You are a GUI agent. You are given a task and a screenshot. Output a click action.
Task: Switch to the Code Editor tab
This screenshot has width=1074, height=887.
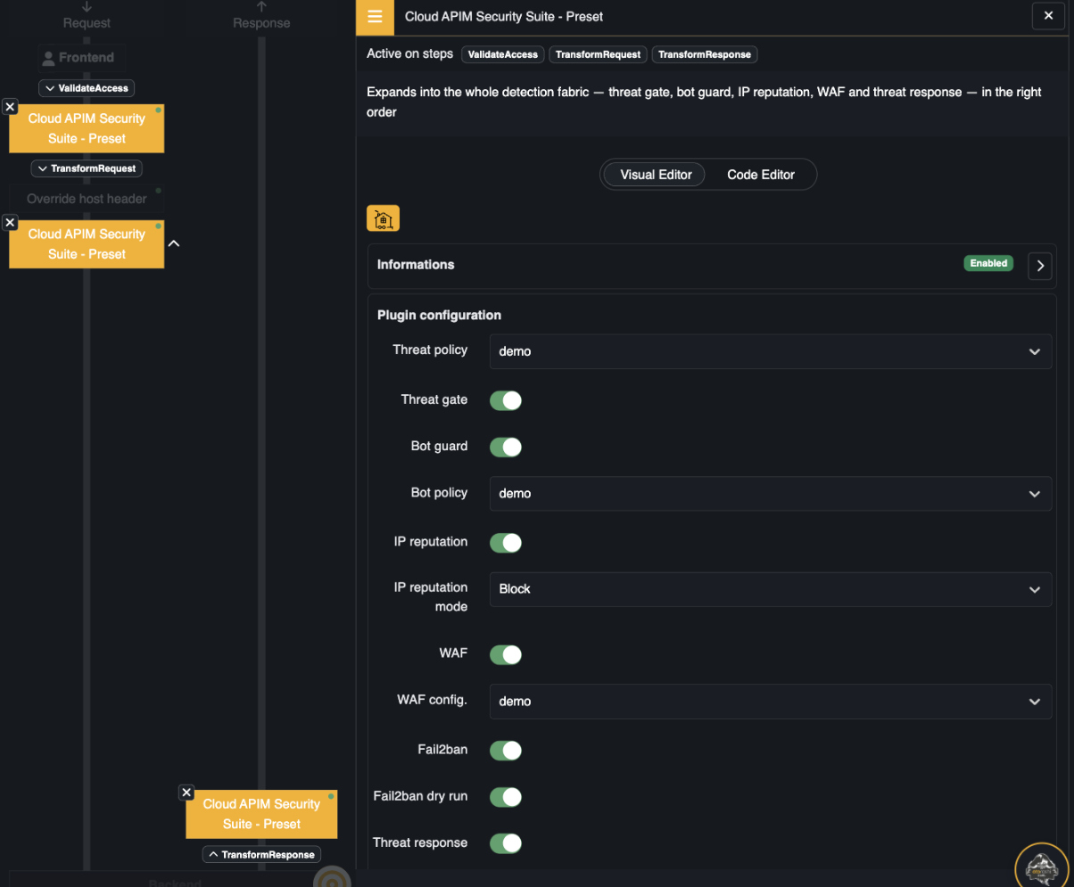click(x=761, y=175)
